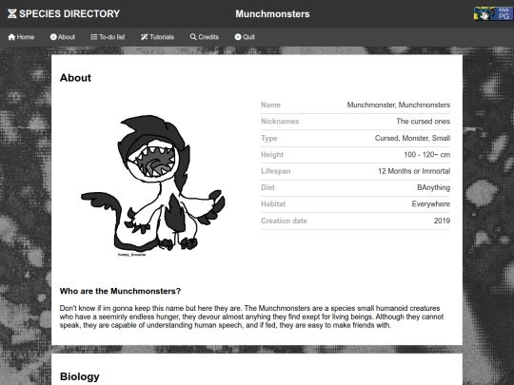This screenshot has height=385, width=514.
Task: Click the To-do list icon
Action: click(x=94, y=37)
